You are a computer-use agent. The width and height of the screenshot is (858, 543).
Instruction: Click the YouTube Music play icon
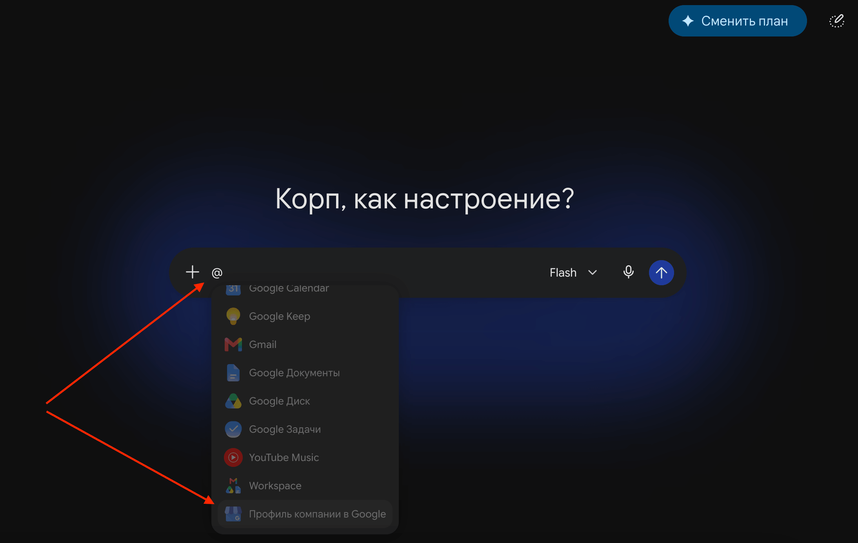(x=233, y=457)
